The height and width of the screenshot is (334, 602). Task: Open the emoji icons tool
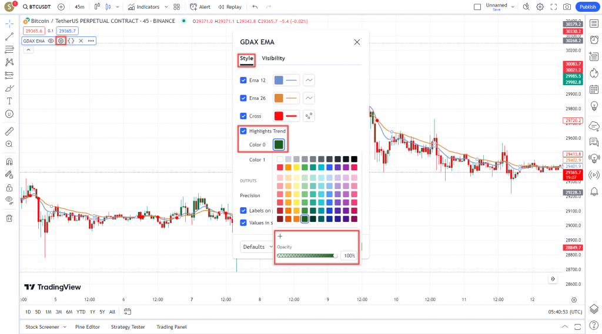coord(9,114)
